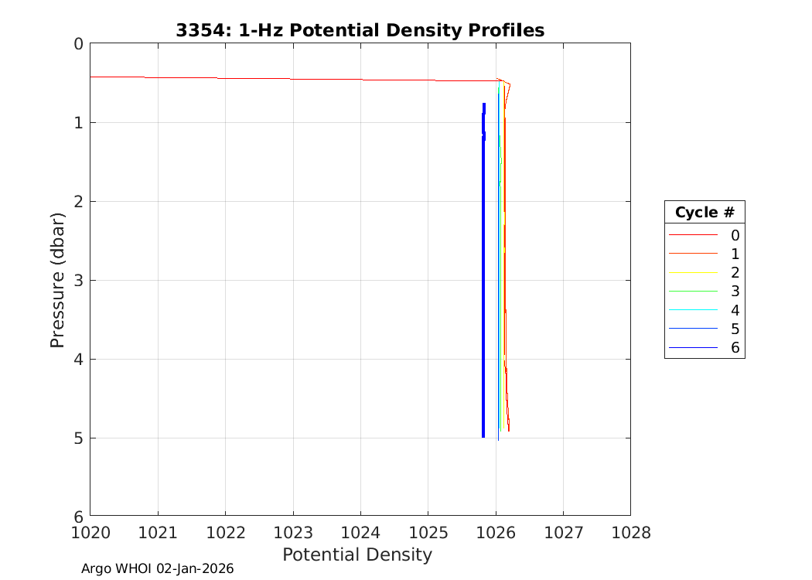Click the y-axis tick label 3
The width and height of the screenshot is (812, 580).
click(77, 281)
